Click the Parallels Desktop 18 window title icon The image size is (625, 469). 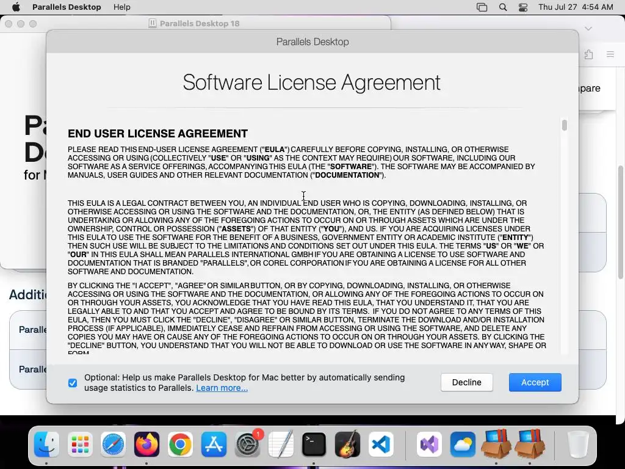coord(152,23)
